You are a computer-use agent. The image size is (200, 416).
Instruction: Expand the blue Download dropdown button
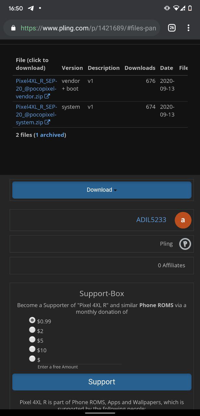point(102,190)
